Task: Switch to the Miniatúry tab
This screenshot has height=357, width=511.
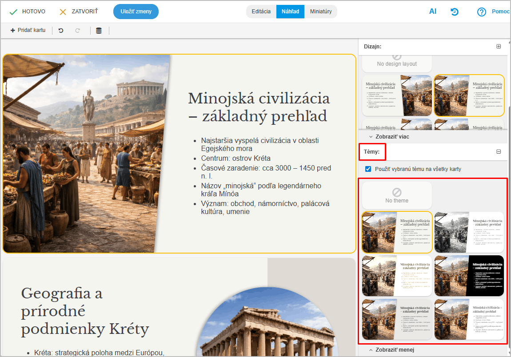Action: [321, 12]
